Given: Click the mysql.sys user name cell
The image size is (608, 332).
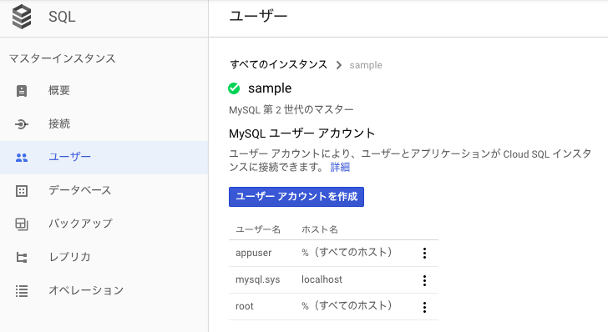Looking at the screenshot, I should [x=258, y=279].
